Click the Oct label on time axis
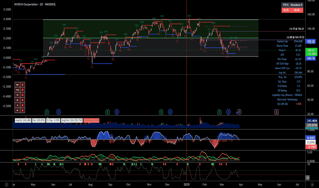Image resolution: width=319 pixels, height=188 pixels. 128,185
